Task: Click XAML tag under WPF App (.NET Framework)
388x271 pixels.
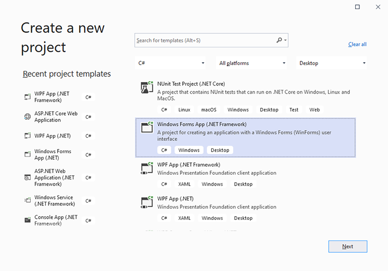Action: pos(184,184)
